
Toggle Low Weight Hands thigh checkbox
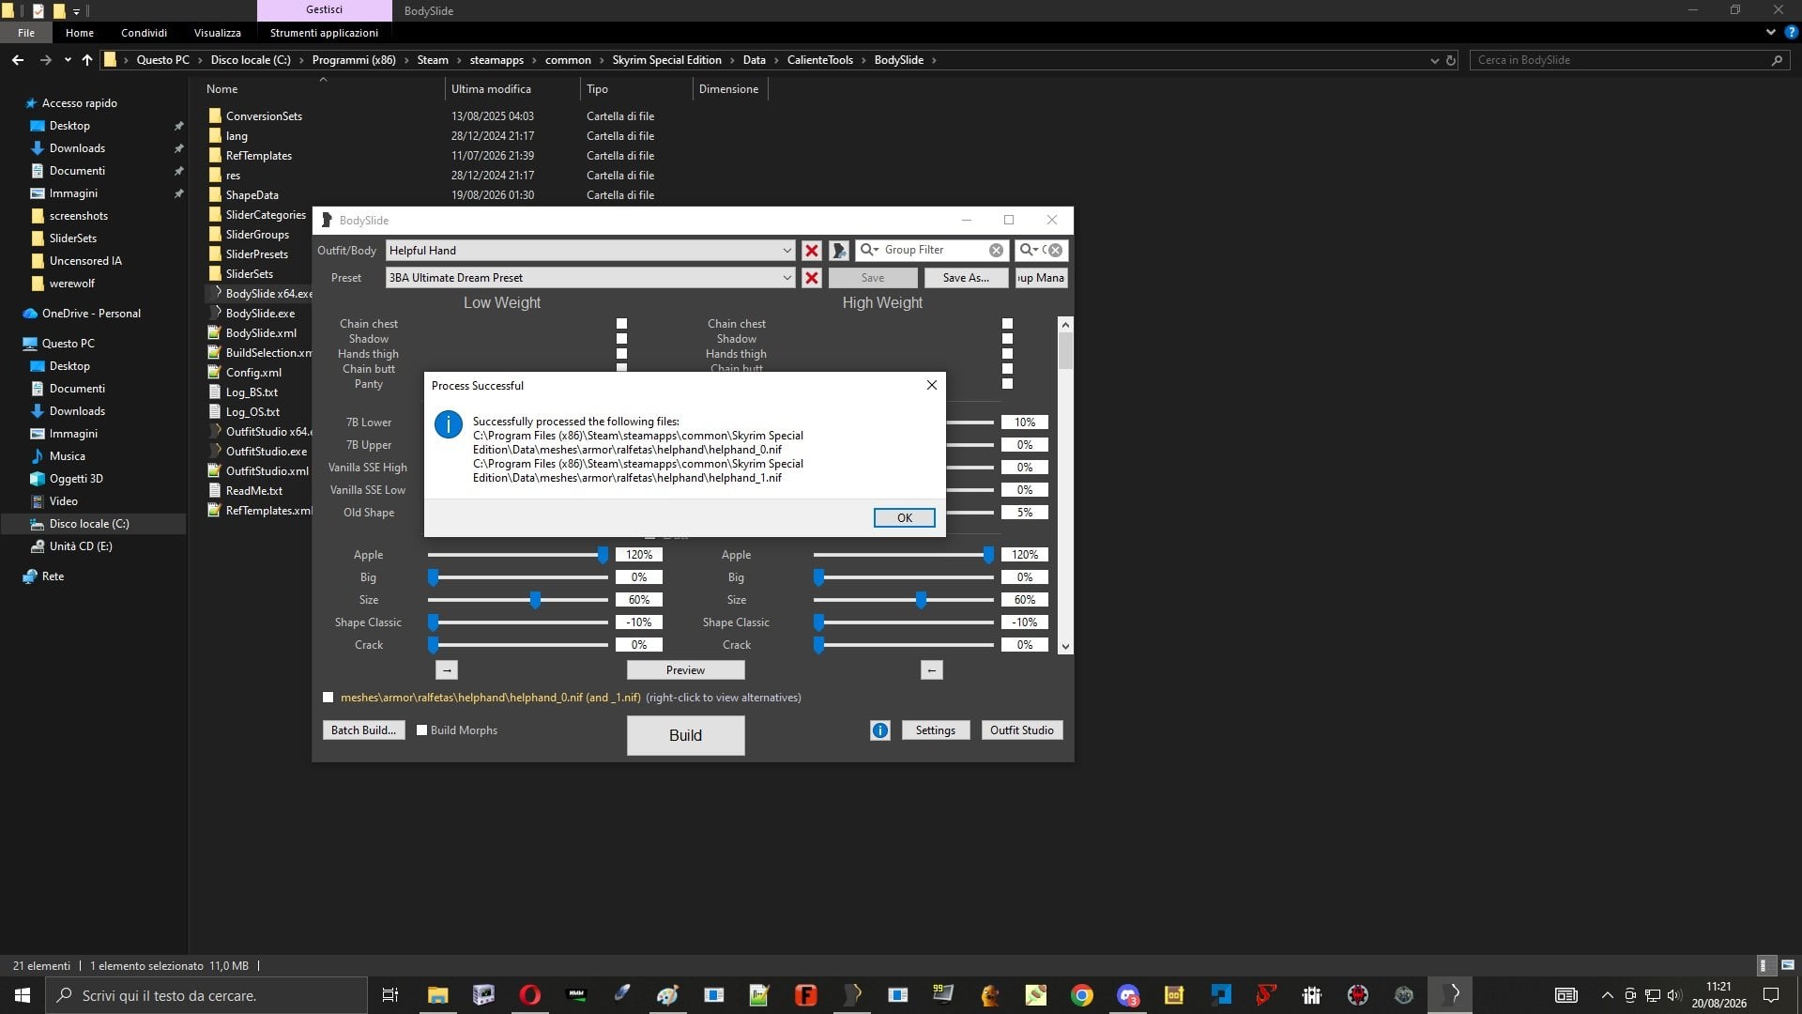[621, 354]
